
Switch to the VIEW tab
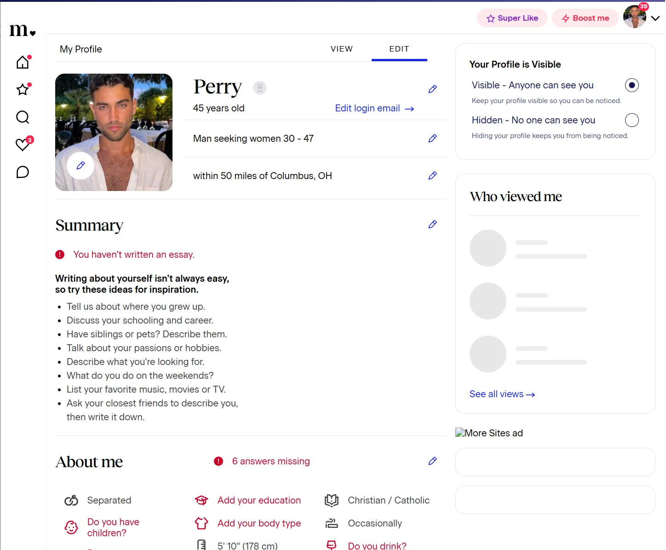point(342,49)
